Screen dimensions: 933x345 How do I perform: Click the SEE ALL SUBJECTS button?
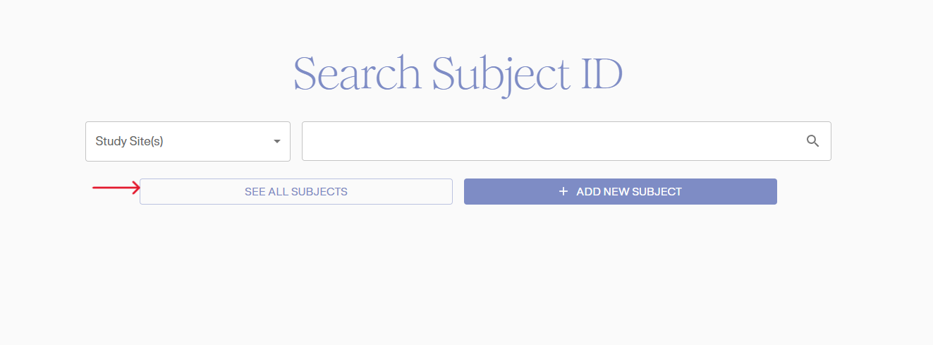coord(295,191)
